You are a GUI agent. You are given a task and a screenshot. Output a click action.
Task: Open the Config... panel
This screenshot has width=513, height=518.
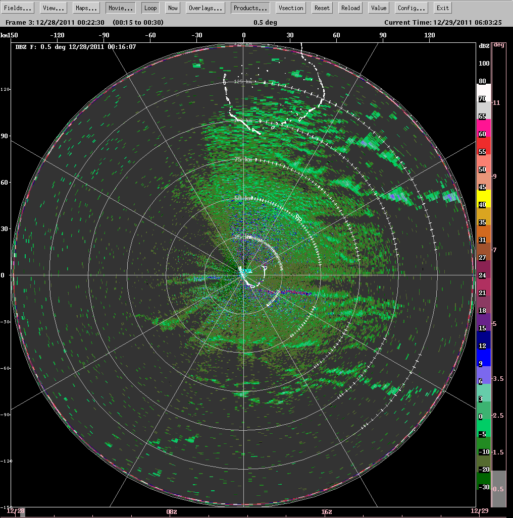pyautogui.click(x=412, y=8)
